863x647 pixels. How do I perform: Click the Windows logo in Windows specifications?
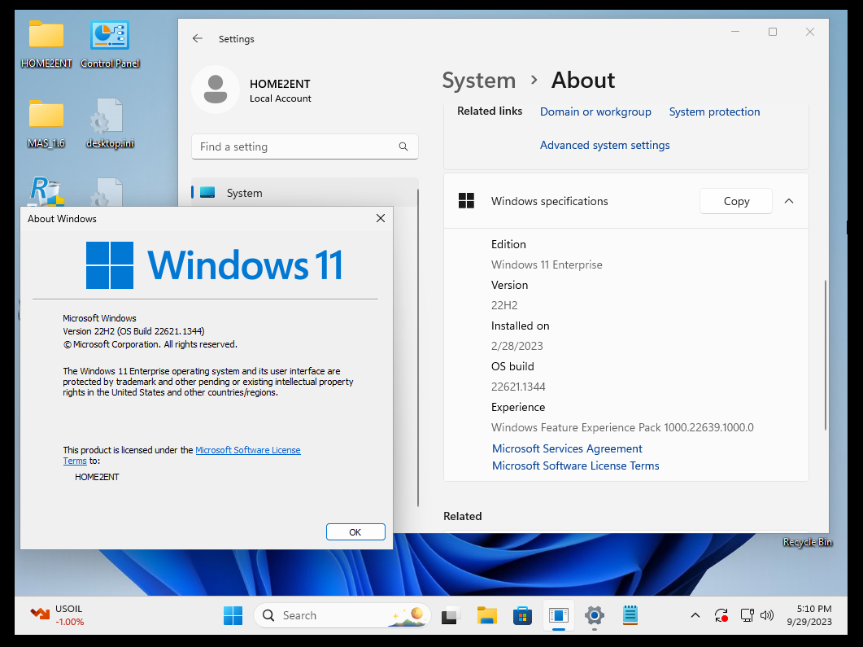point(466,201)
